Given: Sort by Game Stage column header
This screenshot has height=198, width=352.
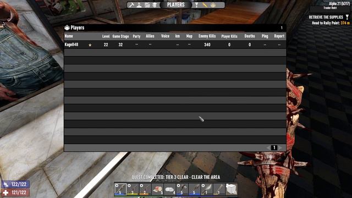Looking at the screenshot, I should point(120,36).
